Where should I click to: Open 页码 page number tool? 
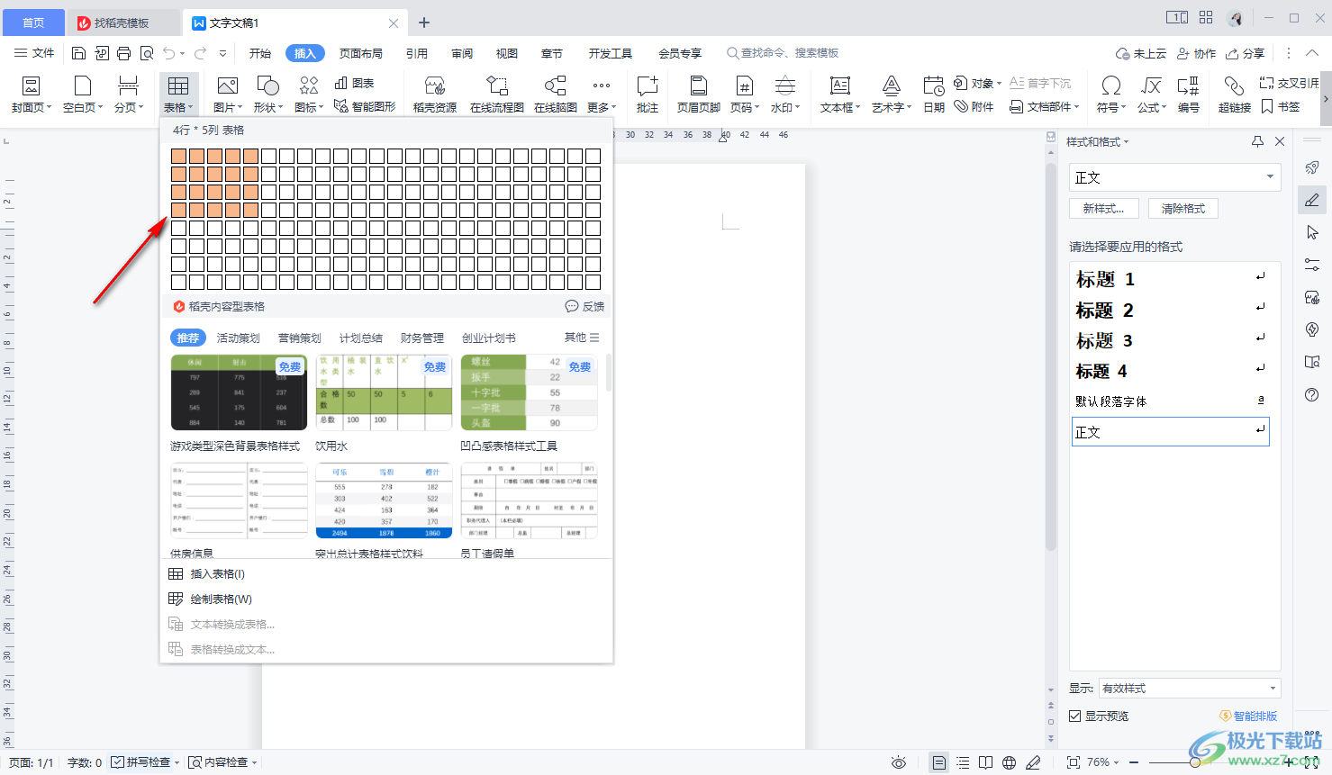pos(745,95)
